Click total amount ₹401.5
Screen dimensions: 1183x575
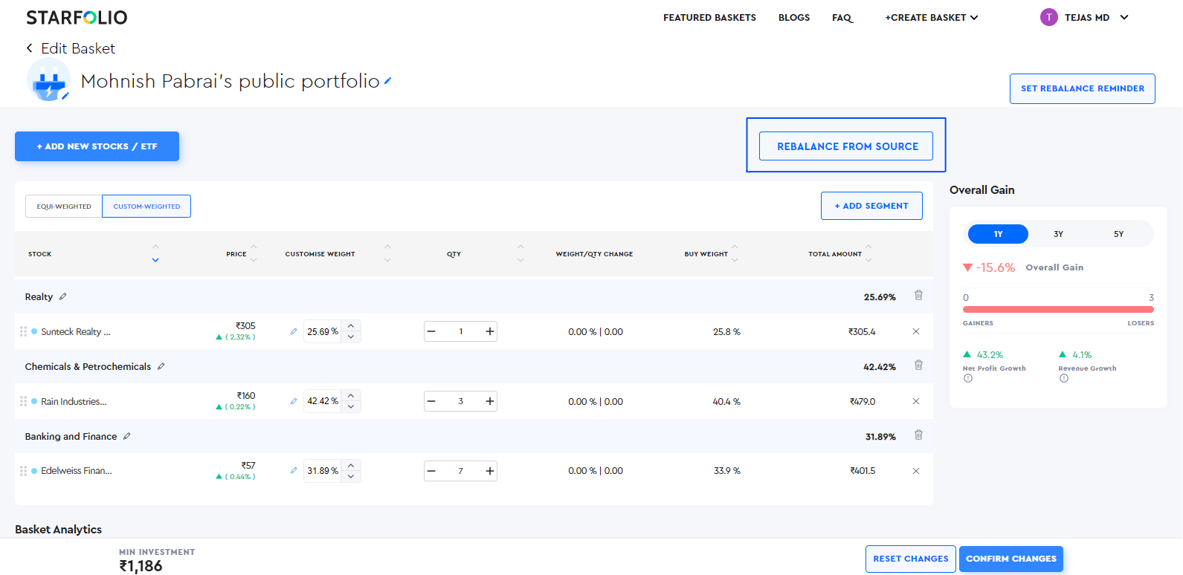(863, 471)
